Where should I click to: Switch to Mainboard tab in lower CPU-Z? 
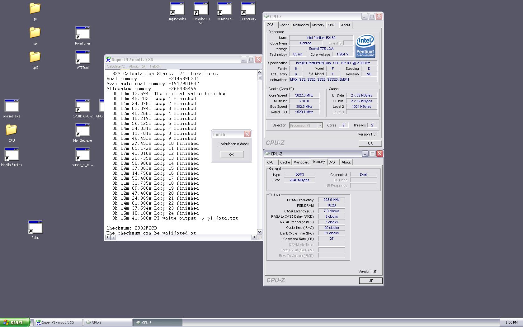[x=301, y=162]
